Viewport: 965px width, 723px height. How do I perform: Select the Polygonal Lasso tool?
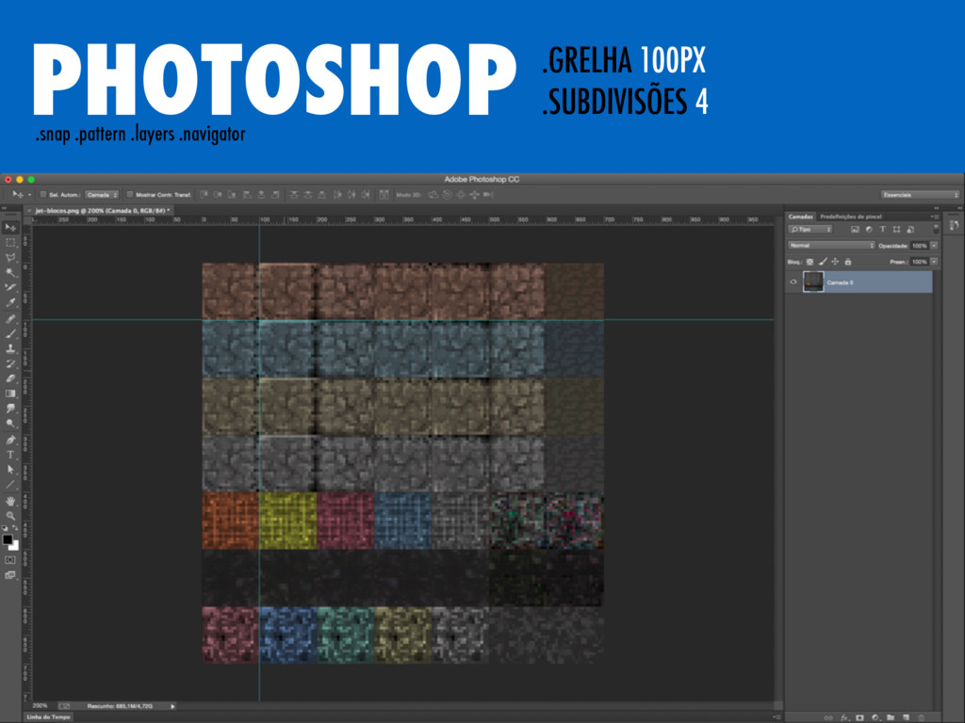(x=10, y=258)
